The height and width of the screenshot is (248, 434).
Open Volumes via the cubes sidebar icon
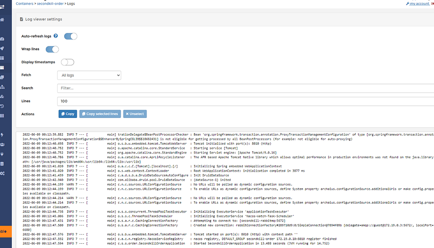pos(2,97)
